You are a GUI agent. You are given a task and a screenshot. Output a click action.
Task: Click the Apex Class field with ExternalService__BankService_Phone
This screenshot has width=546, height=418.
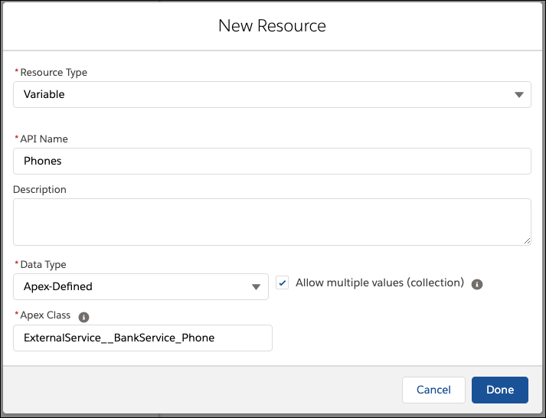point(142,338)
